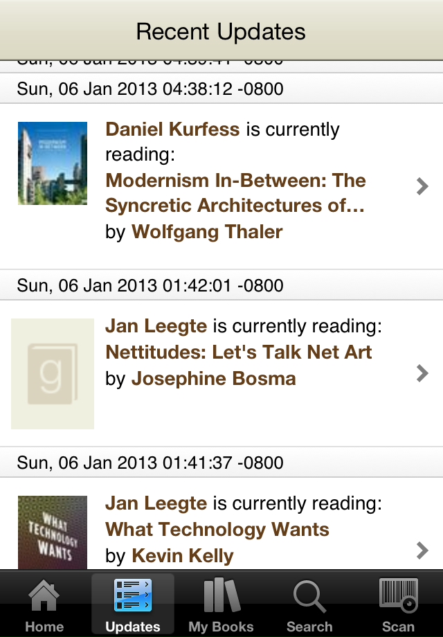Screen dimensions: 443x637
Task: Open Daniel Kurfess profile link
Action: 172,129
